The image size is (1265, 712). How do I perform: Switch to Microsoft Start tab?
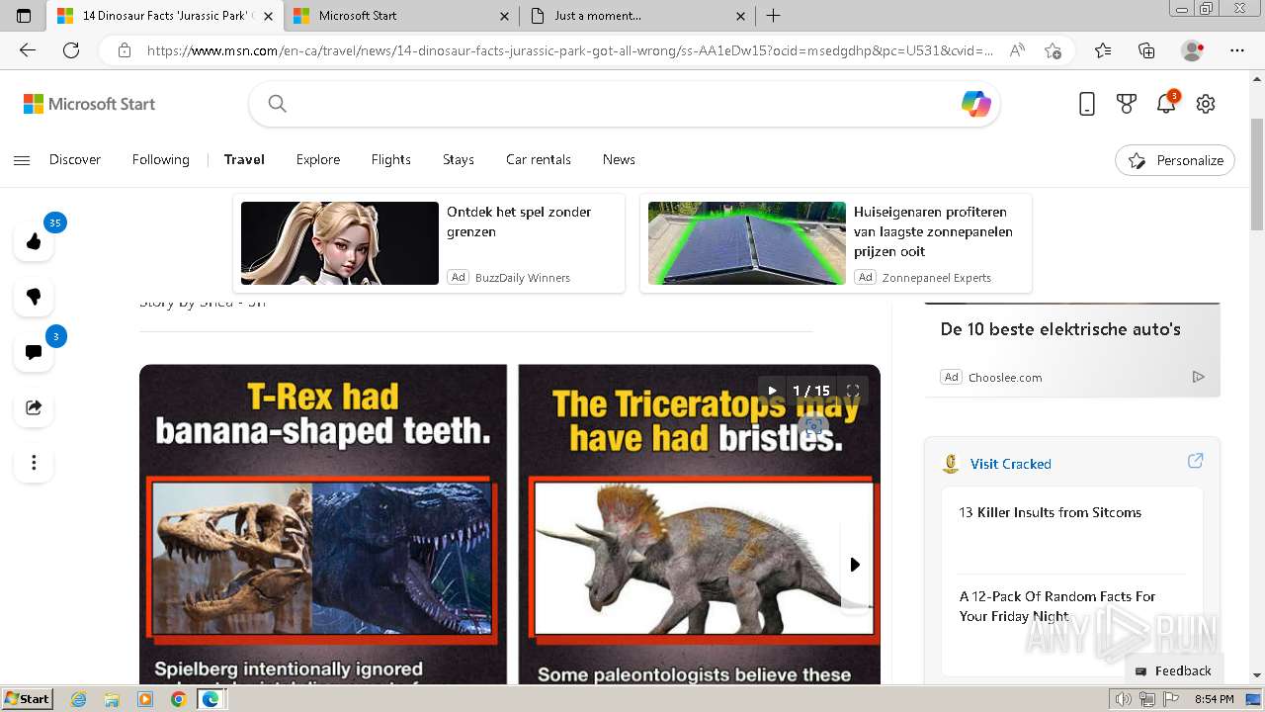coord(400,16)
